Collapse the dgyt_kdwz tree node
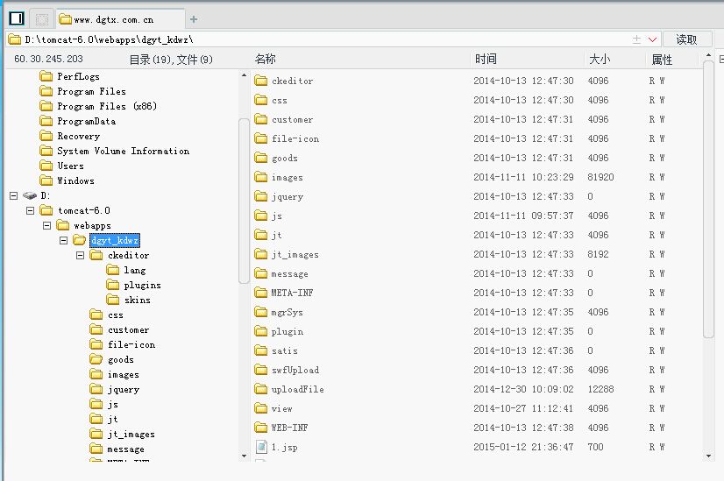Viewport: 724px width, 481px height. click(x=64, y=240)
